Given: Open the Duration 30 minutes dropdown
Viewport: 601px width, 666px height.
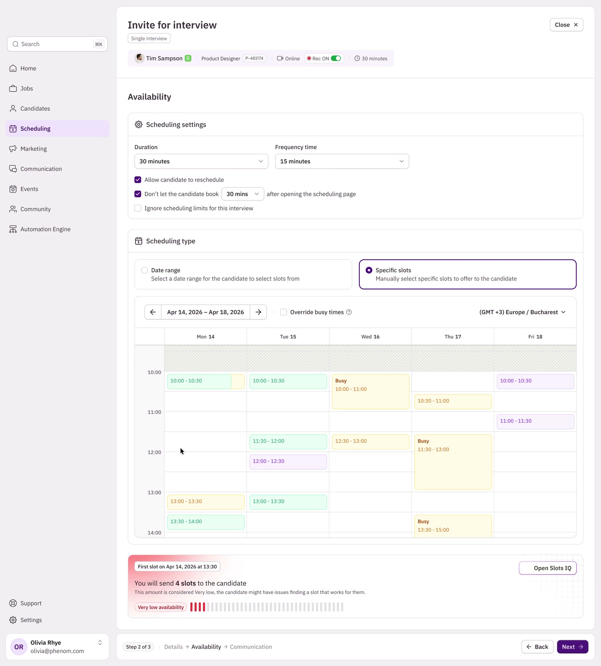Looking at the screenshot, I should (201, 161).
